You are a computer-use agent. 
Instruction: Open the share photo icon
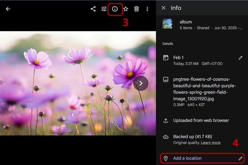pyautogui.click(x=93, y=9)
